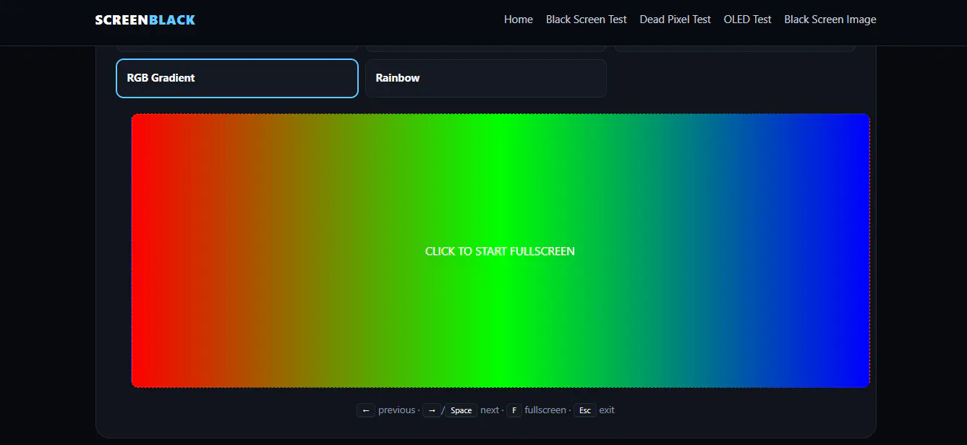Screen dimensions: 967x445
Task: Choose the Rainbow pattern card
Action: click(x=486, y=78)
